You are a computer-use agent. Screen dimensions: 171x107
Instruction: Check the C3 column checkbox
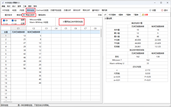(4, 24)
